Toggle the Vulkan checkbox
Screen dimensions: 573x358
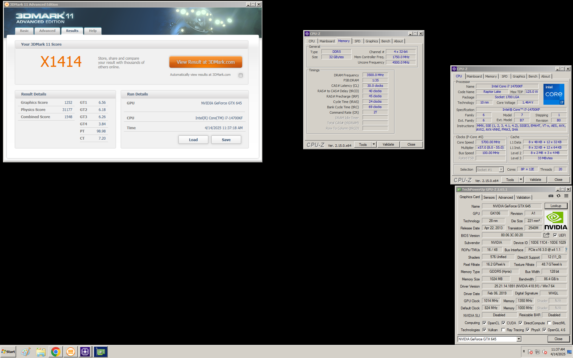pyautogui.click(x=484, y=330)
